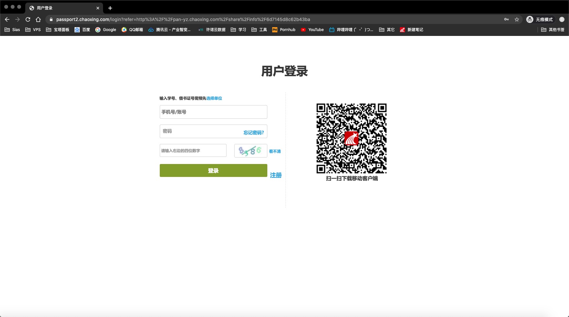Screen dimensions: 569x317
Task: Expand the 工具 bookmarks folder
Action: [259, 29]
